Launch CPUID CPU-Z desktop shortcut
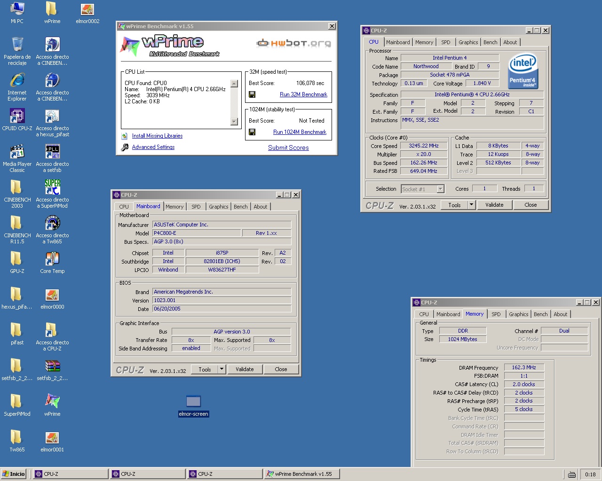 click(17, 116)
